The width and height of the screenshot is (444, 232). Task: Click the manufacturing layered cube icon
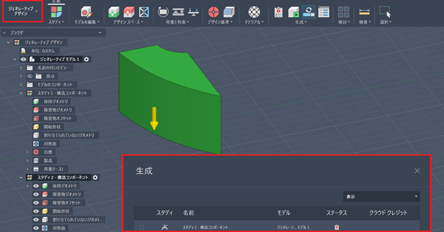pos(228,12)
